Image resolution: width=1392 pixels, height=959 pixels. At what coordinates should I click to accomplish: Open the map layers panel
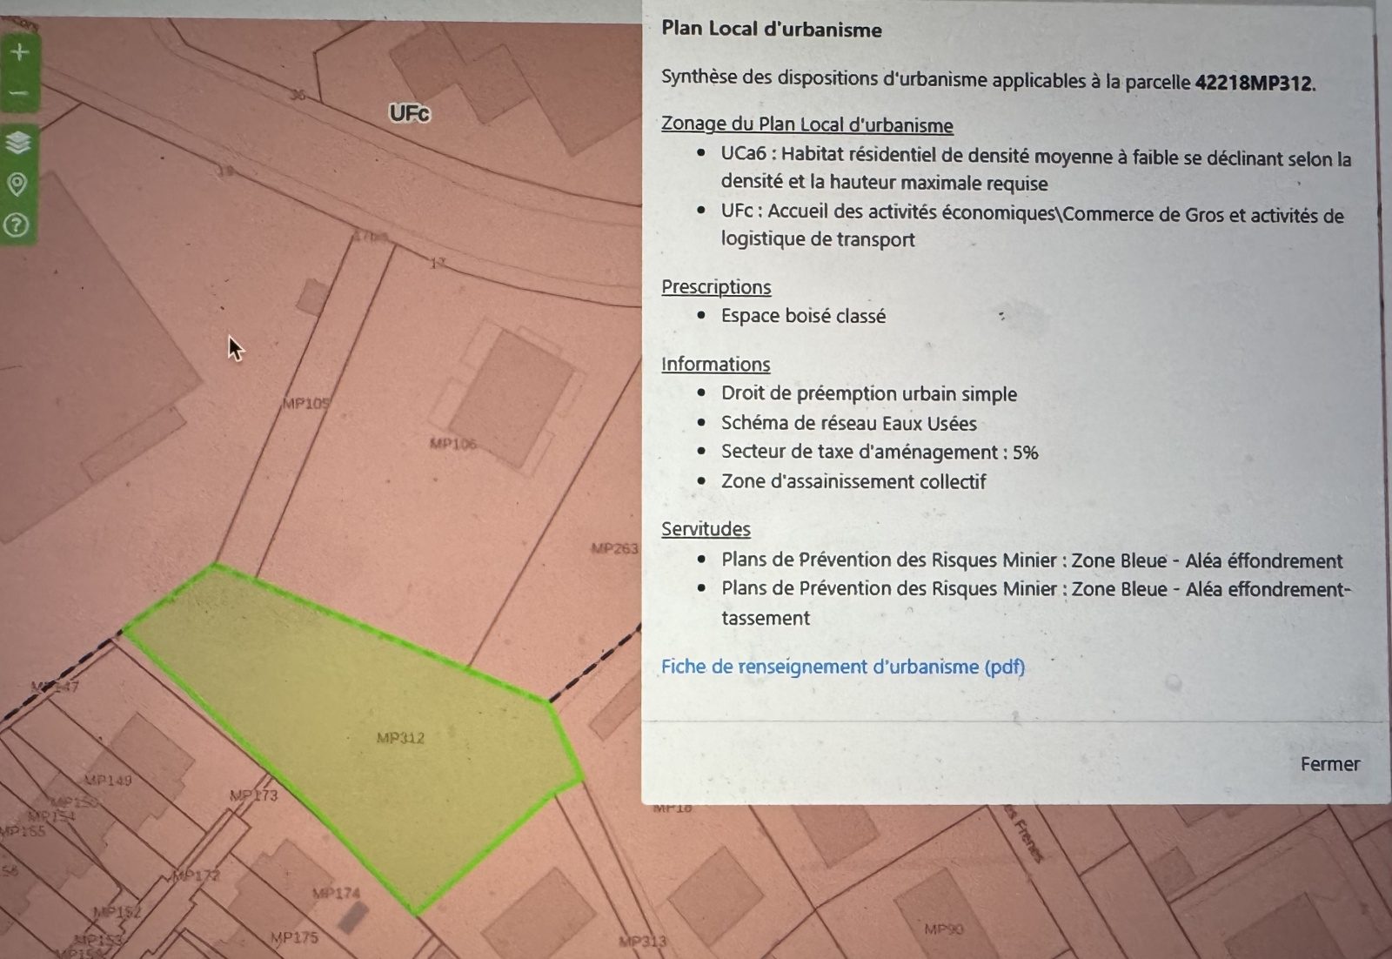tap(18, 142)
